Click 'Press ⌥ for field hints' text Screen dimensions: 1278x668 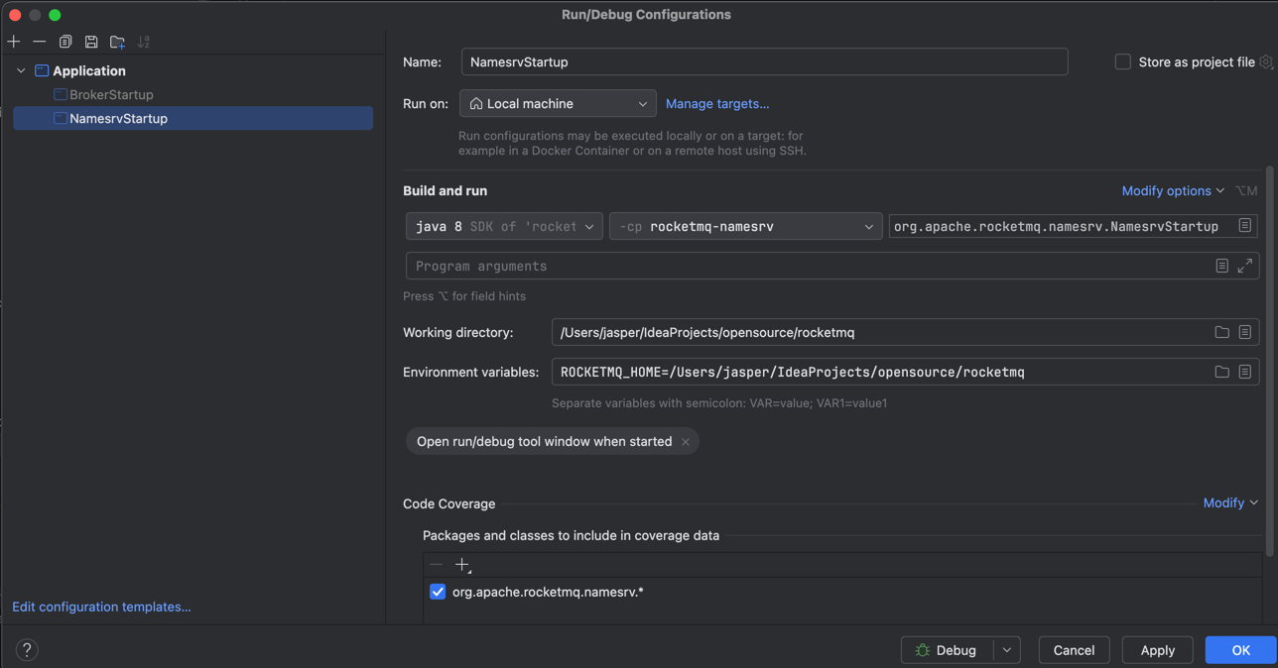click(464, 296)
